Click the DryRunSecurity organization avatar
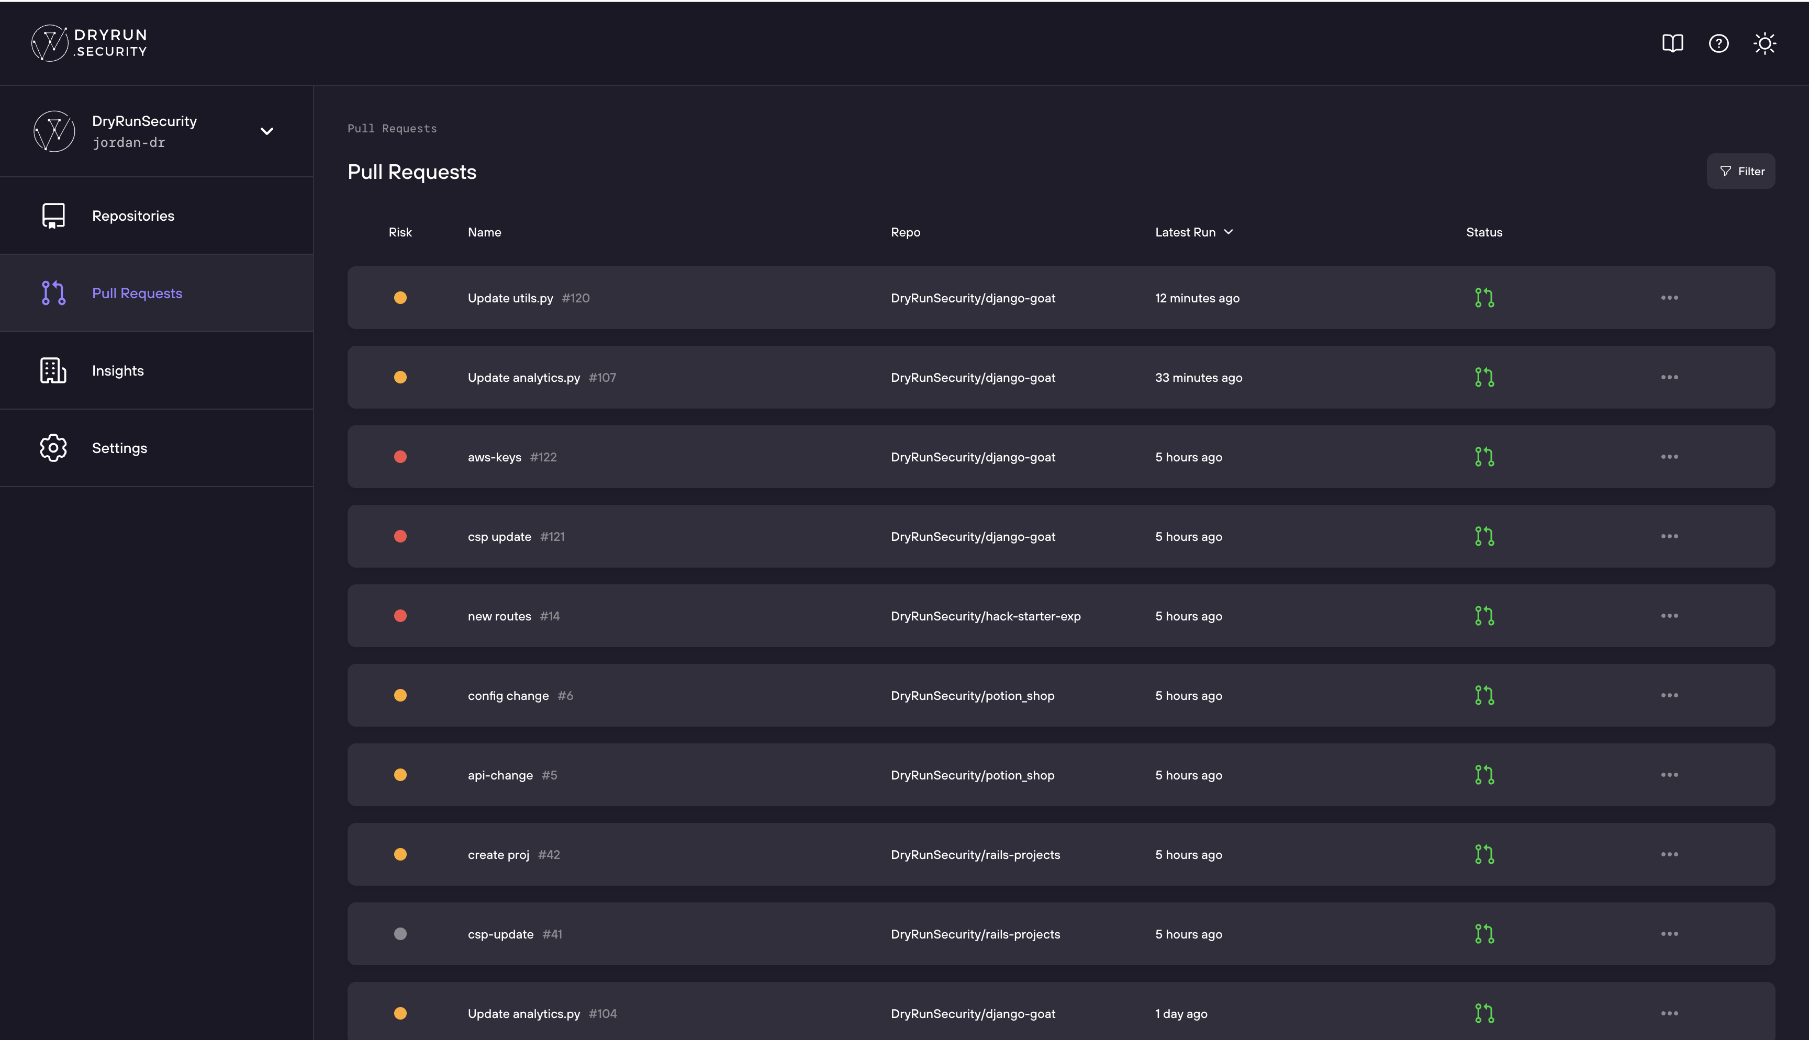Image resolution: width=1809 pixels, height=1040 pixels. pos(53,131)
